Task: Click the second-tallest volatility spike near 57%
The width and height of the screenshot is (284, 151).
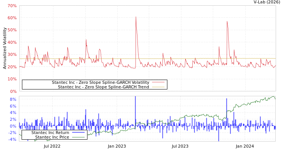Action: tap(227, 21)
